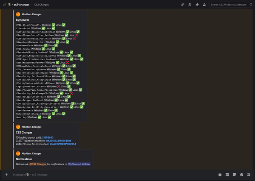Click the magnifier icon in the search box

coord(251,5)
